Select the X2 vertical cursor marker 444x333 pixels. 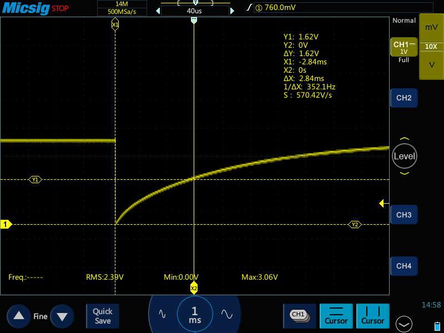(x=194, y=288)
